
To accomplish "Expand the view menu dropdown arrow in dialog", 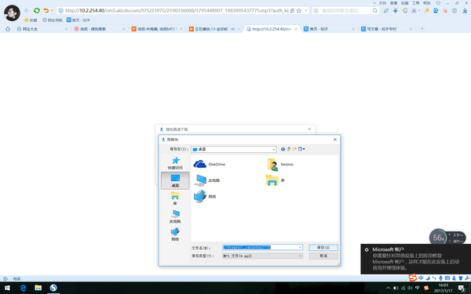I will 304,149.
